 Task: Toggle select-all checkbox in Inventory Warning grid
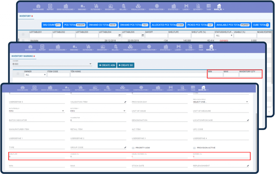click(x=18, y=74)
